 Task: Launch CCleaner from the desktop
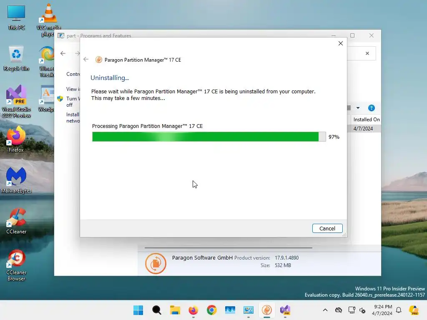[16, 221]
